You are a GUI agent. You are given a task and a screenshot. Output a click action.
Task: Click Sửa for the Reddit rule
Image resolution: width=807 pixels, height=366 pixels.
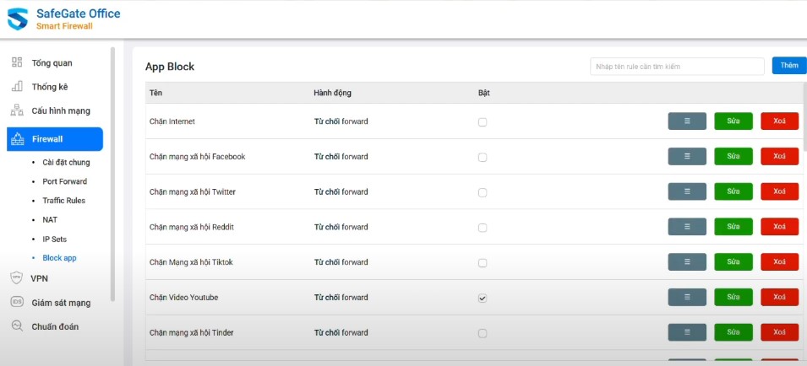pyautogui.click(x=733, y=227)
